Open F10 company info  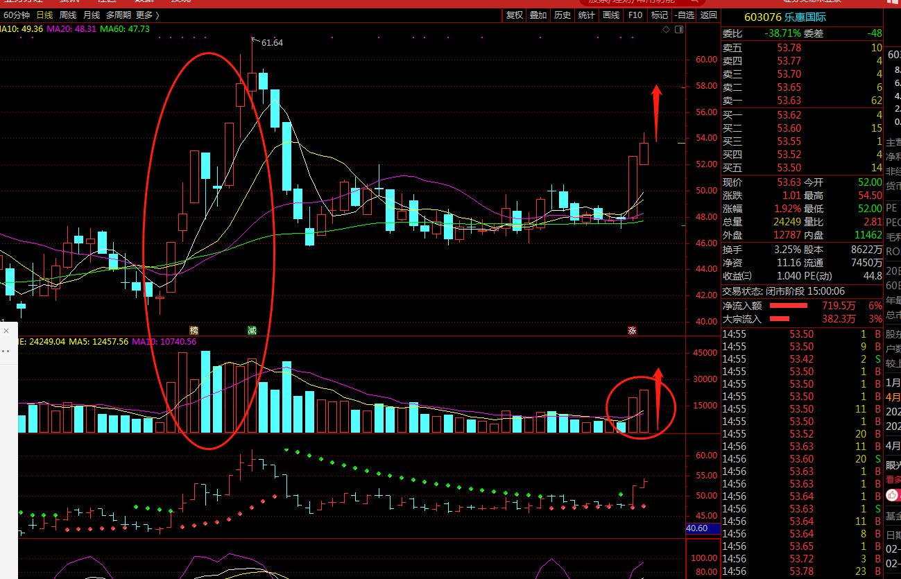[x=635, y=15]
